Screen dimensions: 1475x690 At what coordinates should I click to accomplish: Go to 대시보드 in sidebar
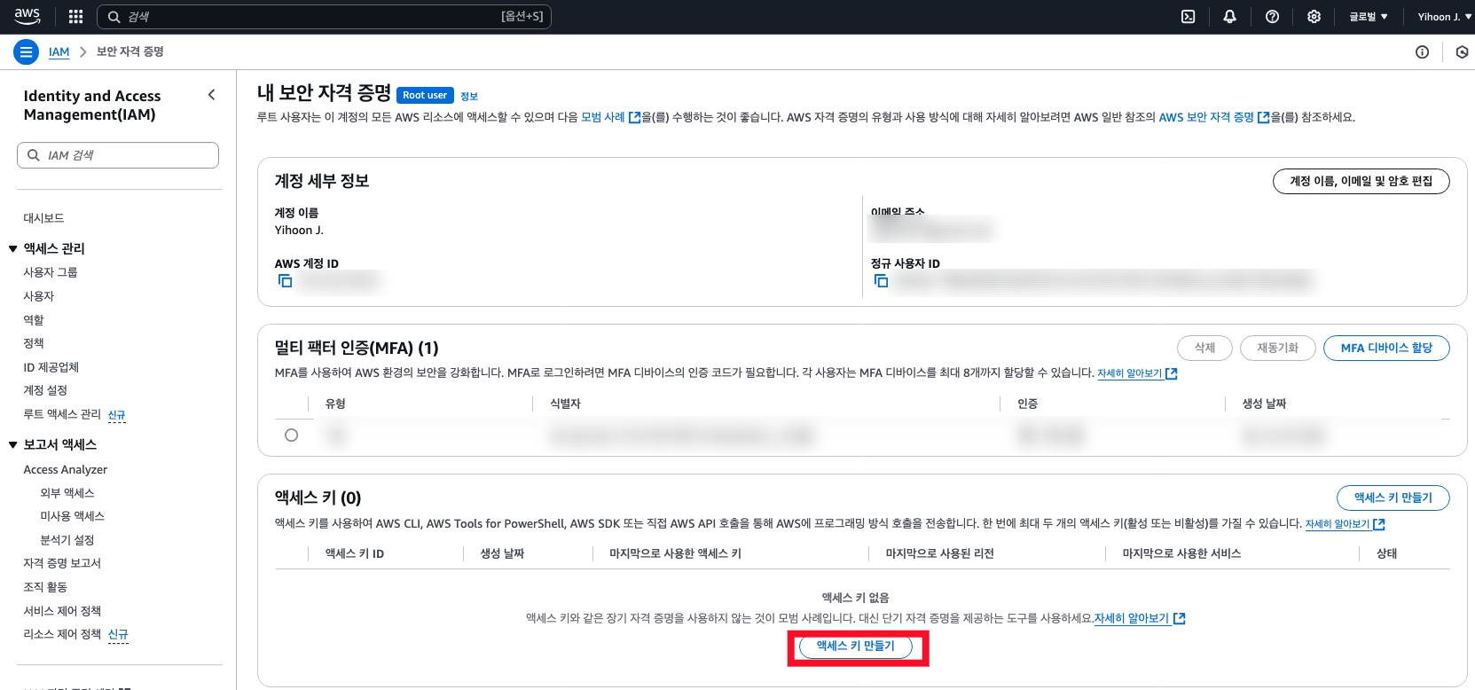[x=43, y=218]
